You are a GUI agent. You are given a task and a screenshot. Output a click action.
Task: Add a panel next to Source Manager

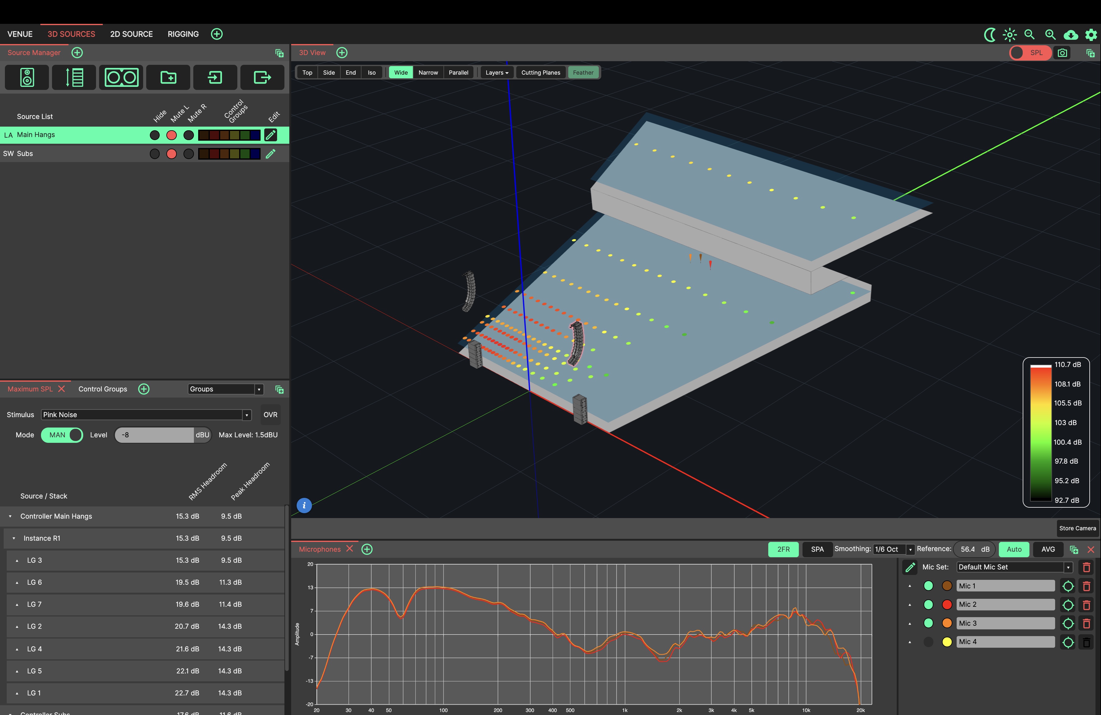point(77,53)
